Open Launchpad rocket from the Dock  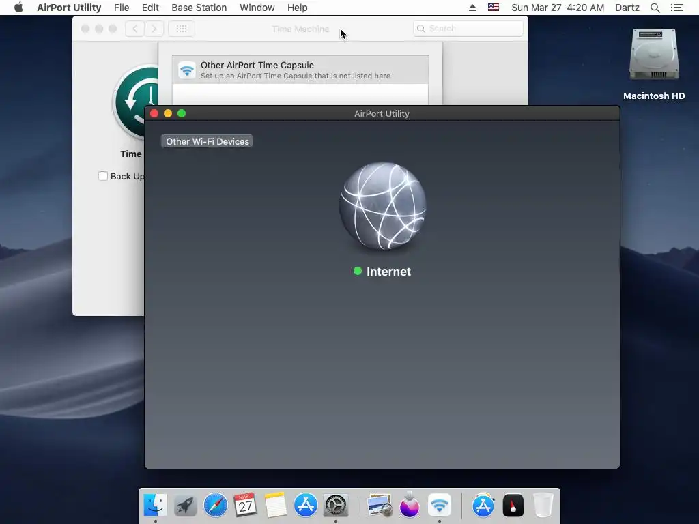coord(186,505)
